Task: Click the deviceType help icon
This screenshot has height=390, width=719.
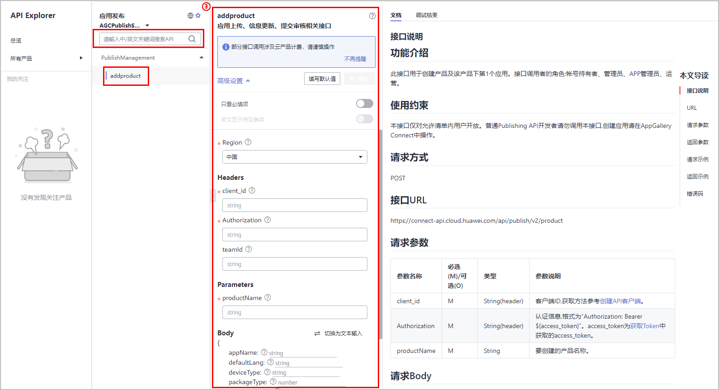Action: point(268,372)
